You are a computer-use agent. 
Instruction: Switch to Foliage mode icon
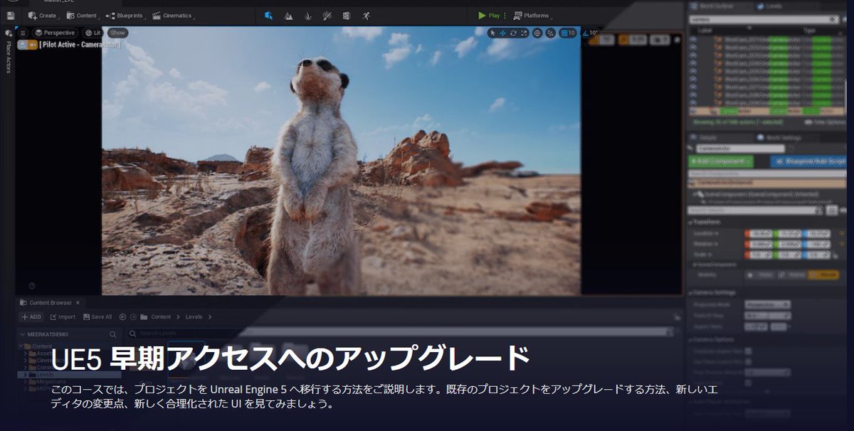[307, 15]
